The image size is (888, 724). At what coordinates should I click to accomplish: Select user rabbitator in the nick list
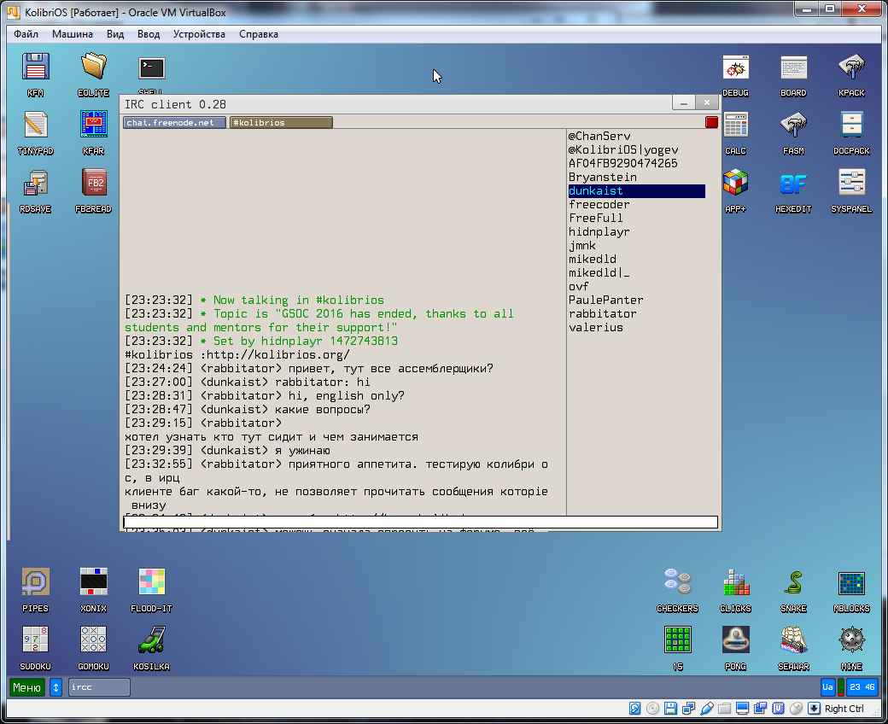coord(602,313)
